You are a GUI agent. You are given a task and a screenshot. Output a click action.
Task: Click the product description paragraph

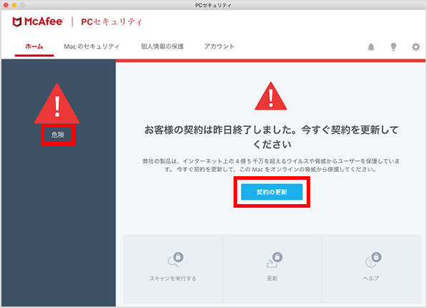point(272,165)
